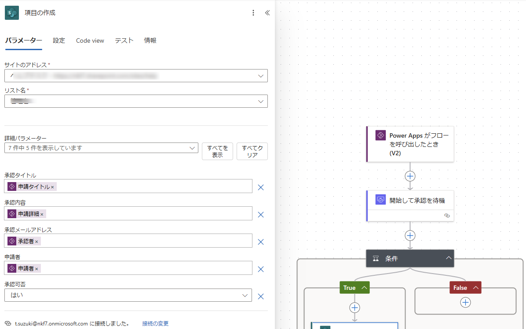Add an action in the True branch
The image size is (526, 329).
354,307
